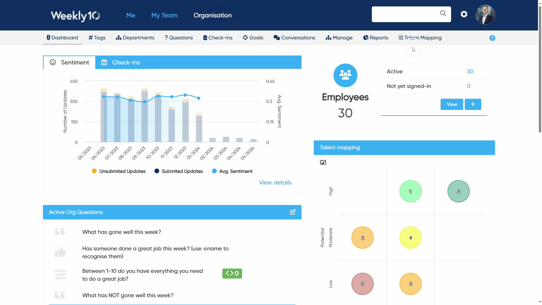Viewport: 542px width, 305px height.
Task: Click the Weekly10 logo
Action: click(x=75, y=16)
